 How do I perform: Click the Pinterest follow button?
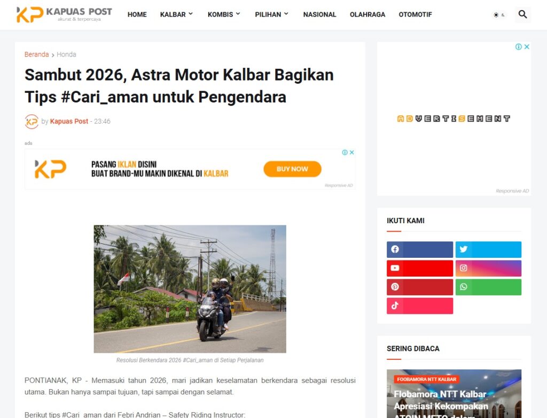[x=420, y=287]
